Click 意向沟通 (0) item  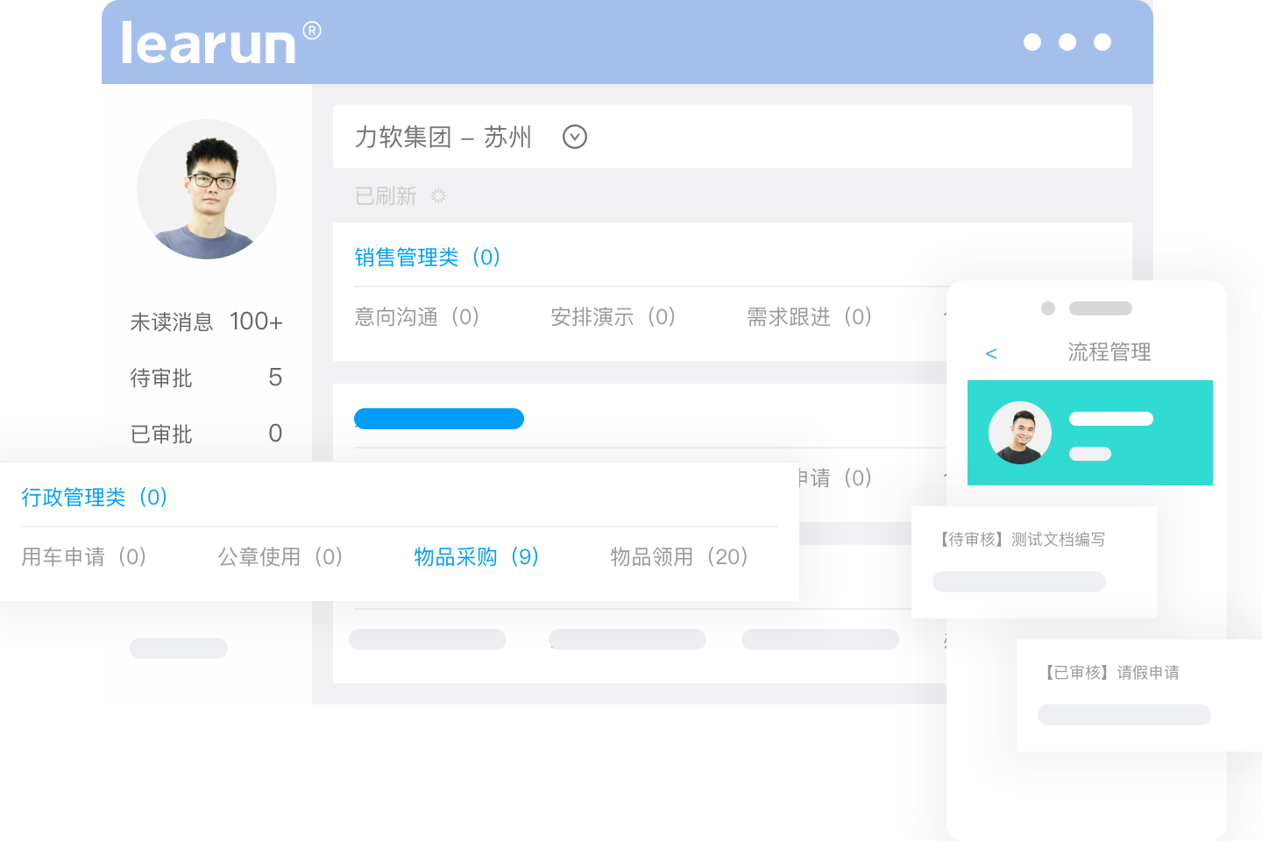(x=416, y=316)
